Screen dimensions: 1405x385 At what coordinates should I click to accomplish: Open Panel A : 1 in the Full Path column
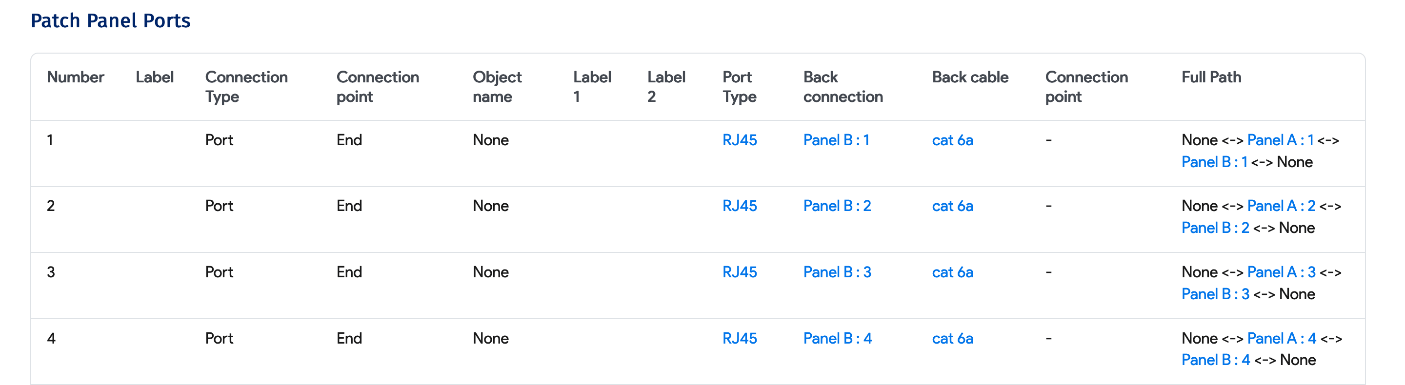[1282, 140]
